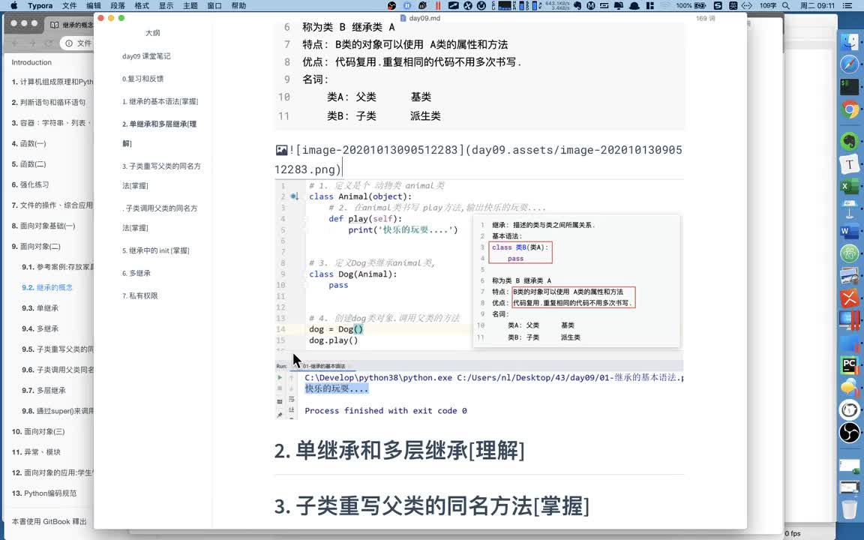Select outline item 2. 单继承和多层继承[理解]
Viewport: 864px width, 540px height.
click(159, 133)
